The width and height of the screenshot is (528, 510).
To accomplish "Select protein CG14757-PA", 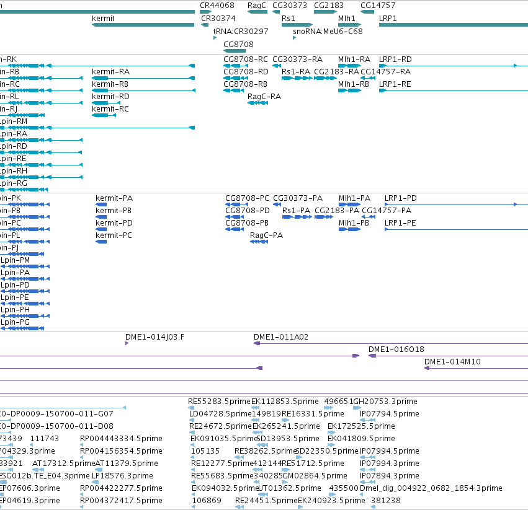I will 387,211.
